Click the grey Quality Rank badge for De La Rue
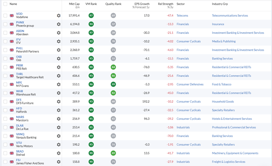The image size is (272, 166). pos(113,127)
